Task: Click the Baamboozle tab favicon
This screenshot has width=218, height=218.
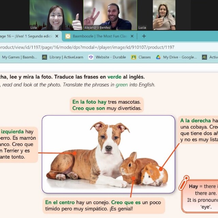Action: click(x=68, y=36)
